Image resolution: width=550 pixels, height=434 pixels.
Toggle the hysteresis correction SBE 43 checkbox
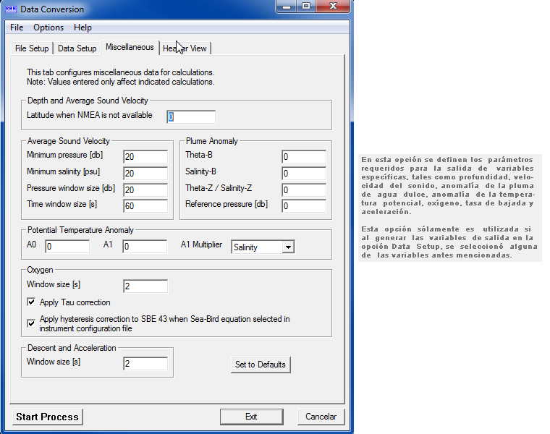31,323
